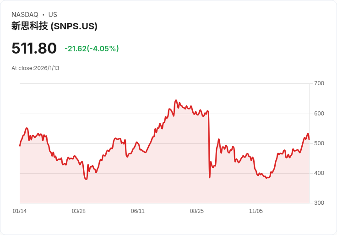The height and width of the screenshot is (235, 337).
Task: Click the 500 y-axis label
Action: (x=319, y=143)
